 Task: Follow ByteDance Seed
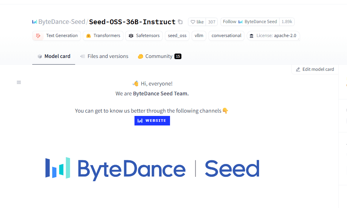click(250, 22)
